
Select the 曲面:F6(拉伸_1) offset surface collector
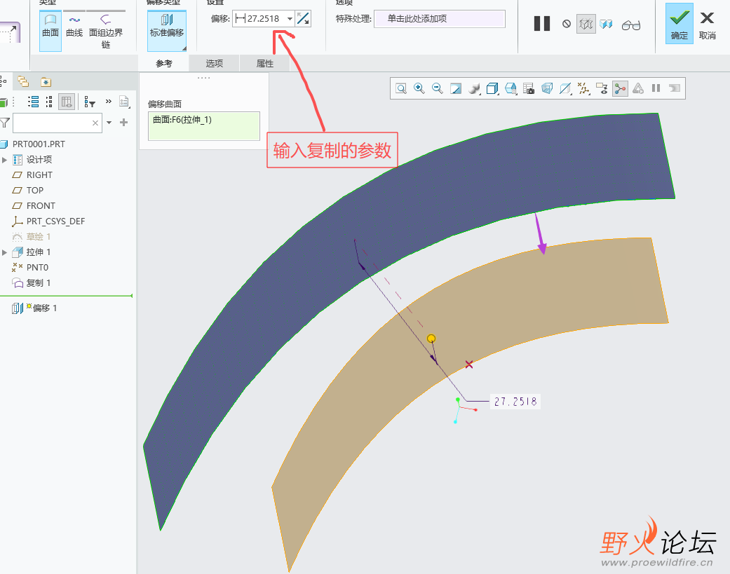click(x=204, y=125)
